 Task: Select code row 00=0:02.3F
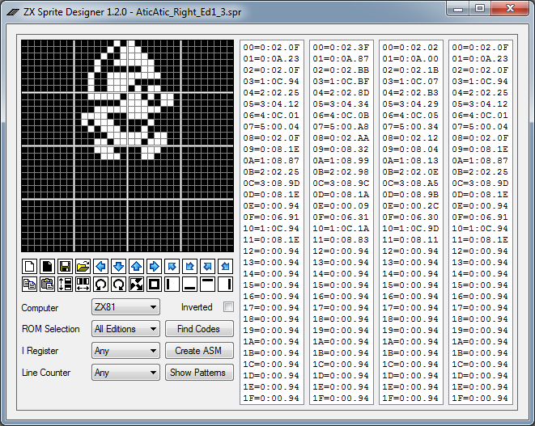(x=341, y=48)
